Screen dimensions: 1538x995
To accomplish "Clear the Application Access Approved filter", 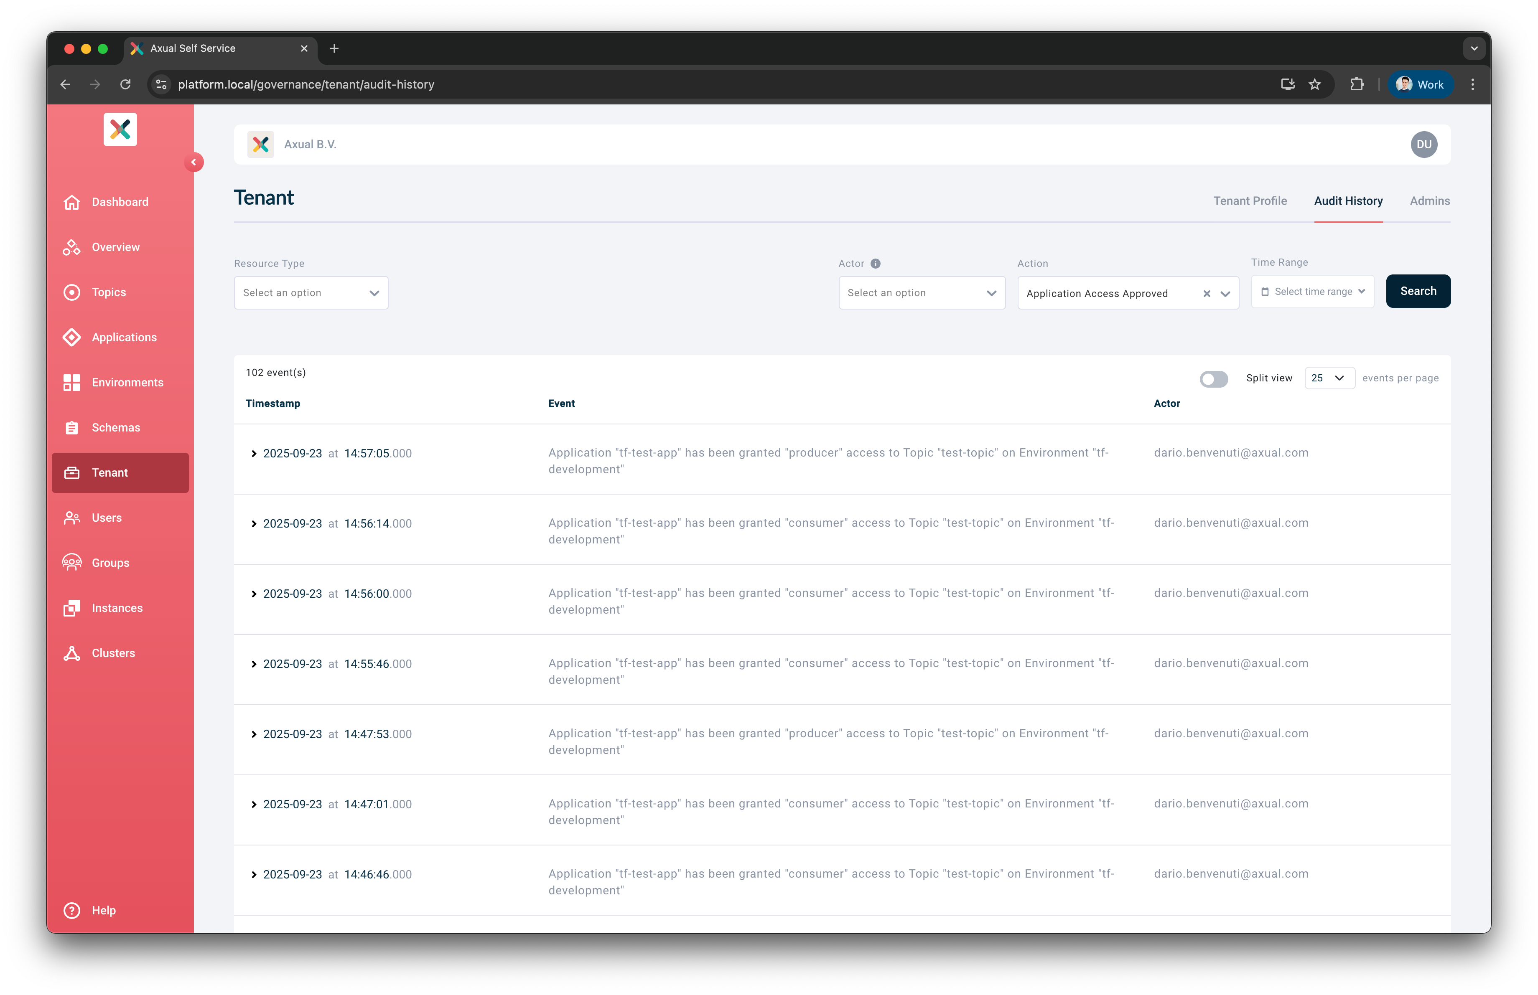I will click(1207, 293).
